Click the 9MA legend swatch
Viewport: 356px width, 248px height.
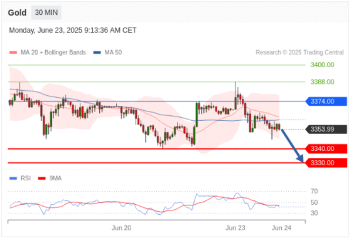pos(42,178)
